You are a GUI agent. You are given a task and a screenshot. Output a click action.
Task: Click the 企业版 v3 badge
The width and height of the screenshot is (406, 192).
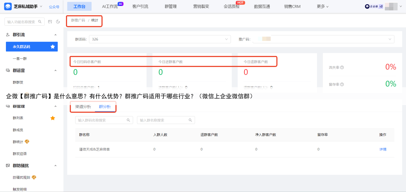click(374, 6)
